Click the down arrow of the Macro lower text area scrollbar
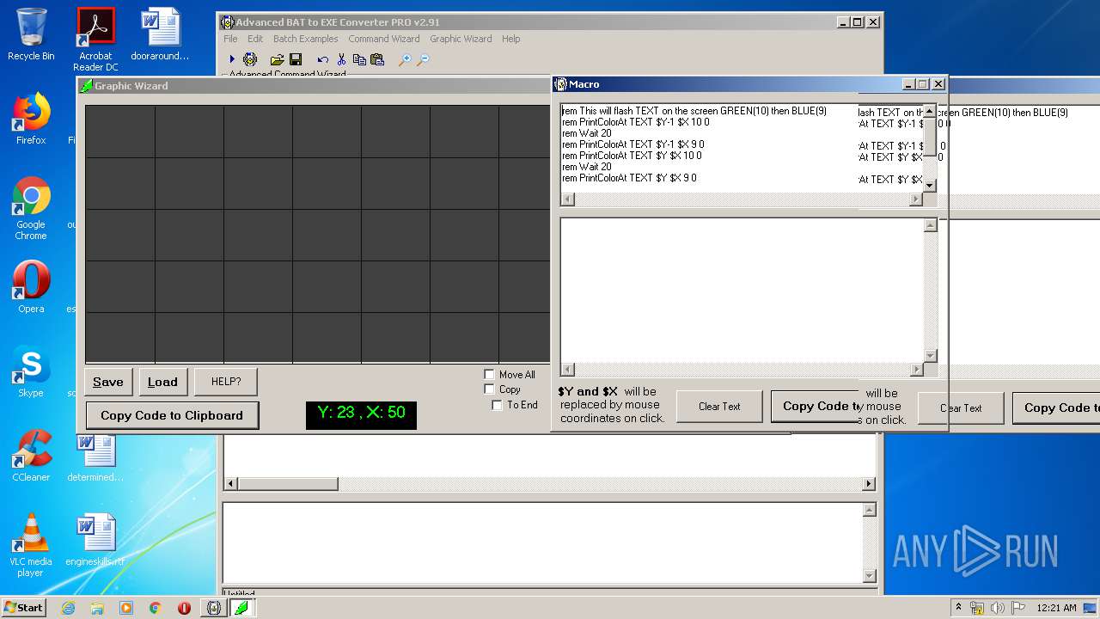1100x619 pixels. 930,356
